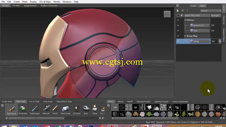This screenshot has height=127, width=226.
Task: Toggle visibility dot of Diffuse channel
Action: click(x=178, y=20)
